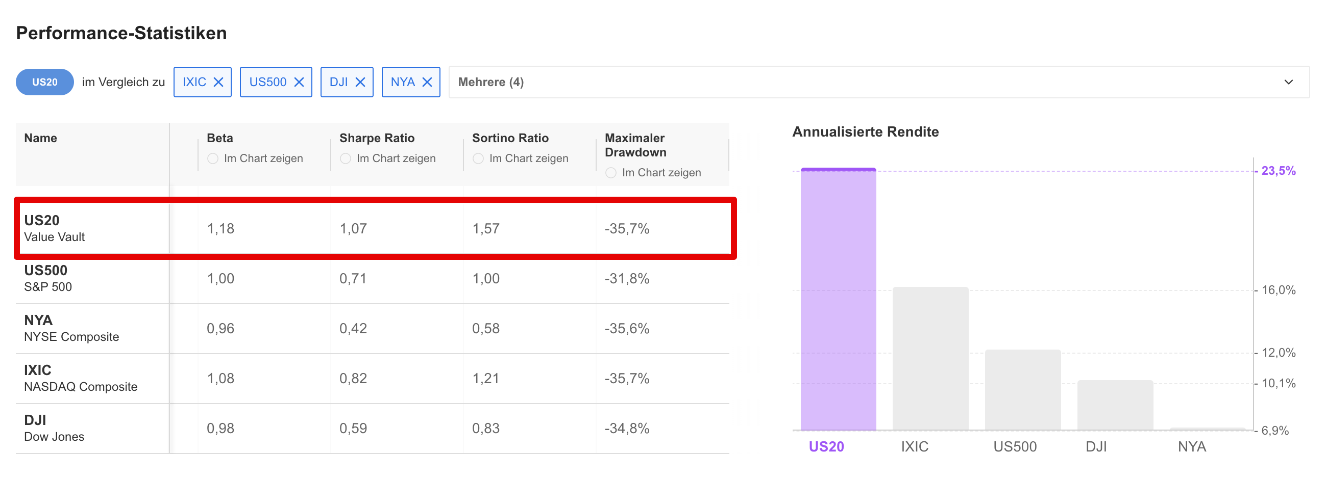Click IXIC Beta value 1,08
The height and width of the screenshot is (479, 1326).
[220, 378]
